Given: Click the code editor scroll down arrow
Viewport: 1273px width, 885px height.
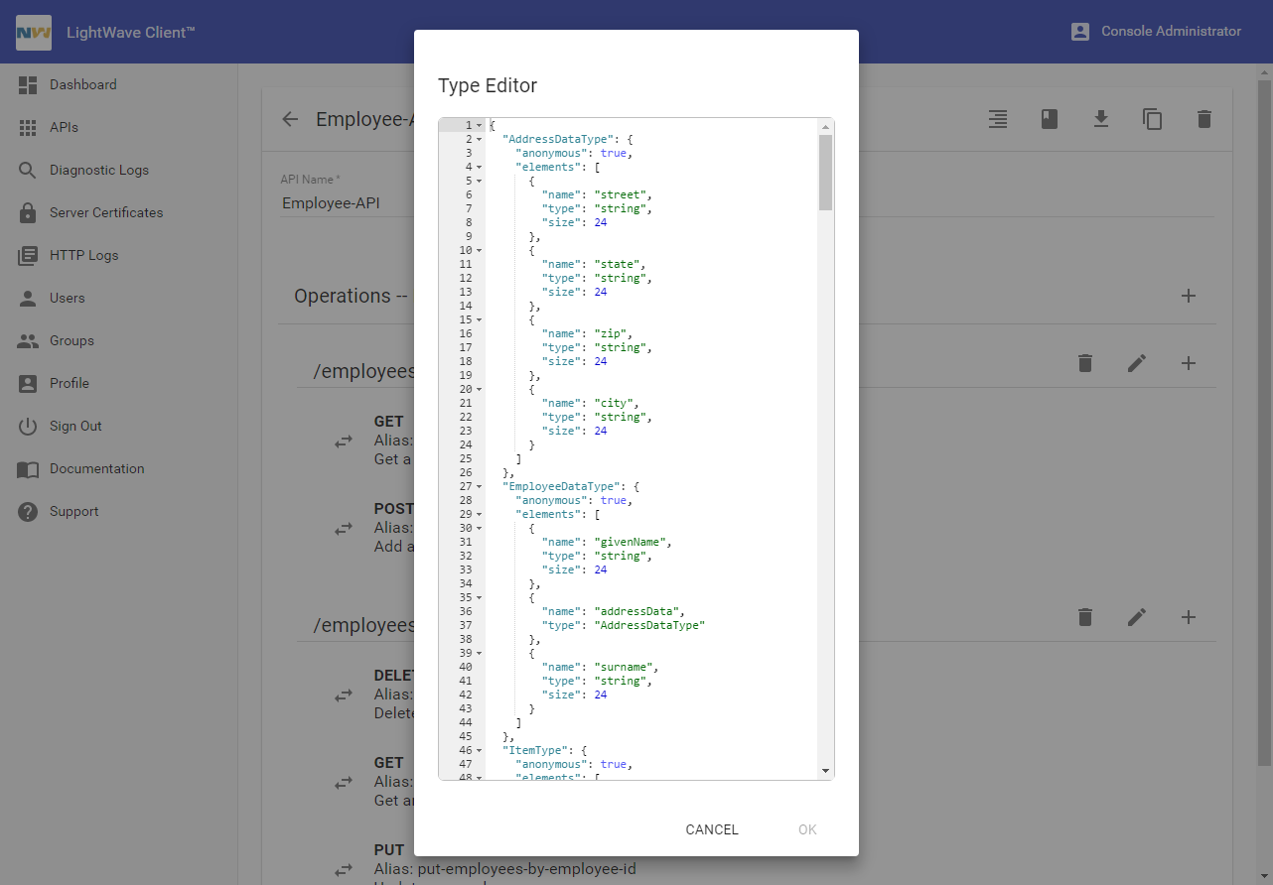Looking at the screenshot, I should [825, 771].
